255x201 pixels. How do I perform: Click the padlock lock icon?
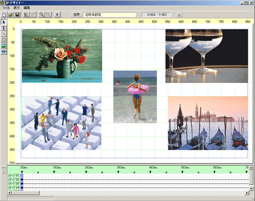[179, 15]
